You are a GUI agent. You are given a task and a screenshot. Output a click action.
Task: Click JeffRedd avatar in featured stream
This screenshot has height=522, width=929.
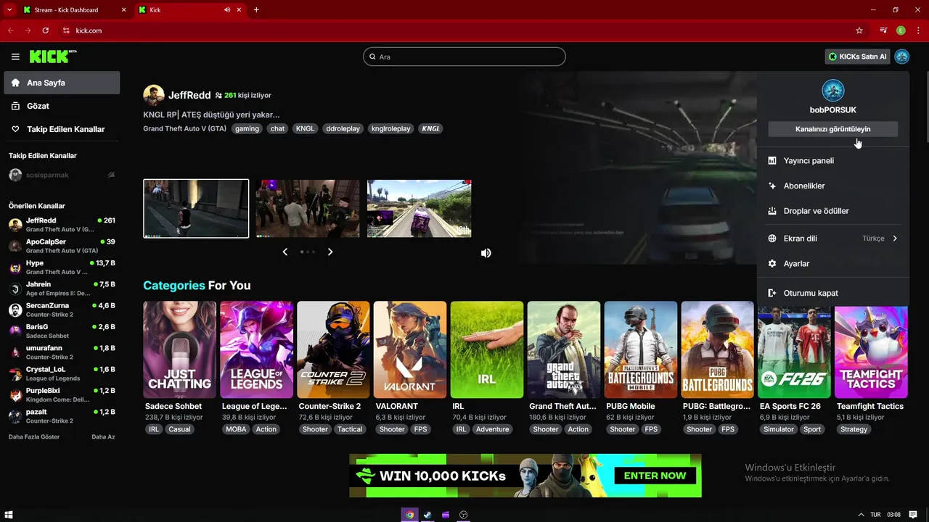pos(153,95)
